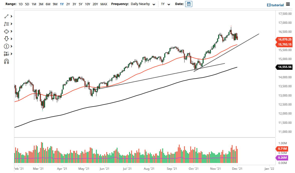The width and height of the screenshot is (295, 173).
Task: Switch to the MAX range tab
Action: pyautogui.click(x=104, y=4)
